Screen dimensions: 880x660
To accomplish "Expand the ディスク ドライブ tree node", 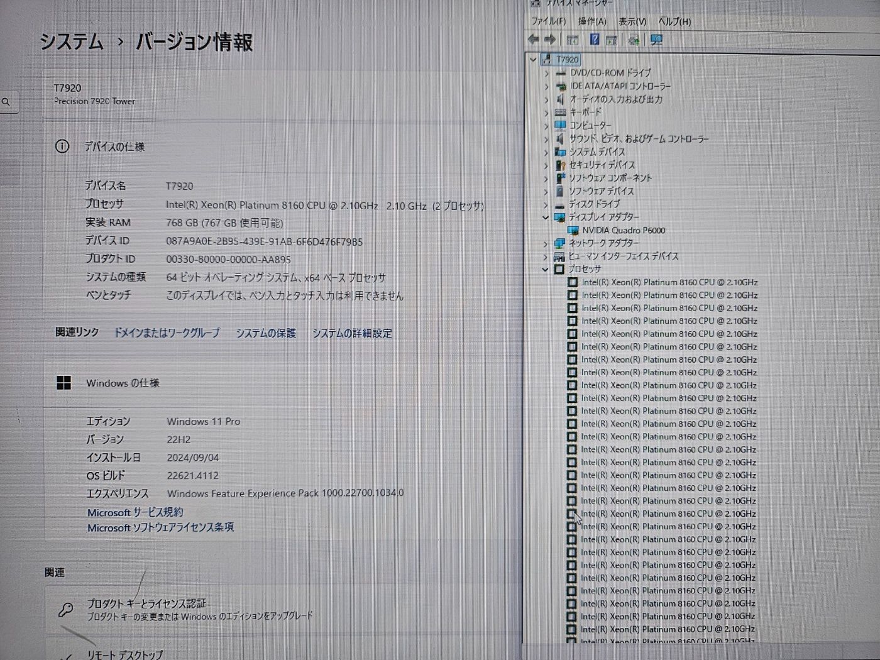I will 546,204.
